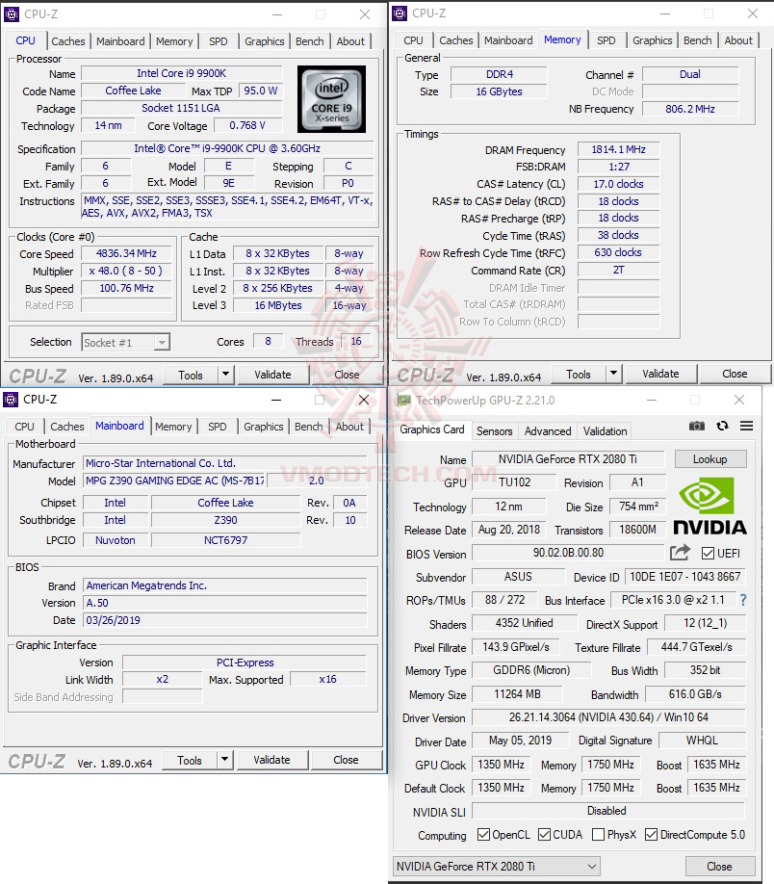Screen dimensions: 774x884
Task: Click the Specification field i9-9900K CPU @ 3.60GHz
Action: pyautogui.click(x=227, y=148)
